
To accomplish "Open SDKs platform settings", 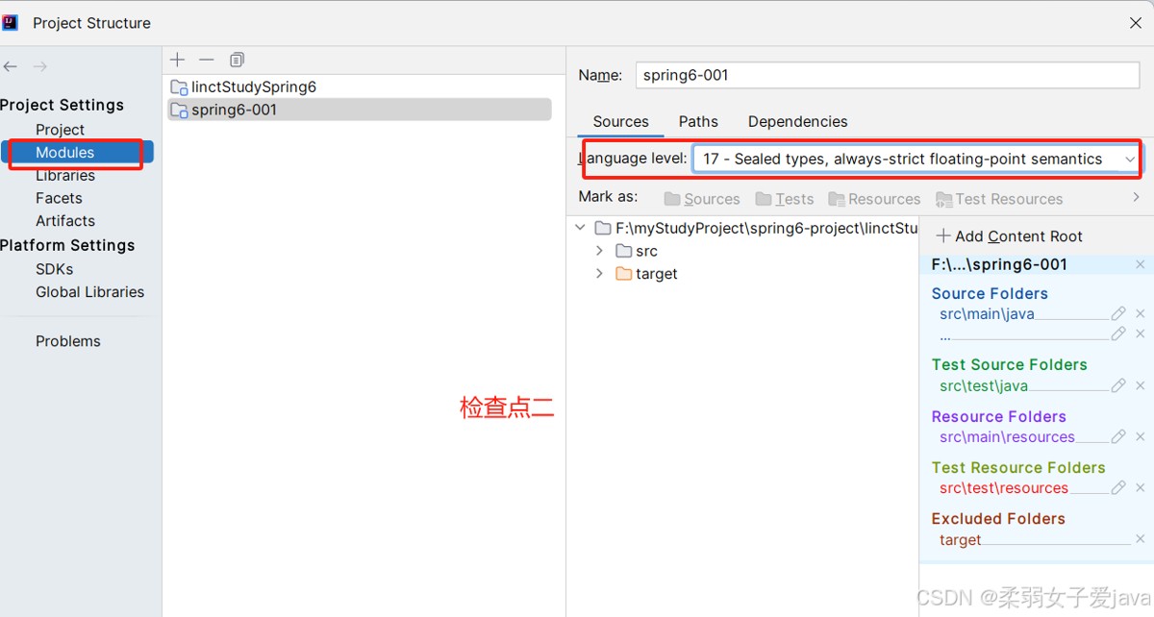I will pyautogui.click(x=55, y=269).
